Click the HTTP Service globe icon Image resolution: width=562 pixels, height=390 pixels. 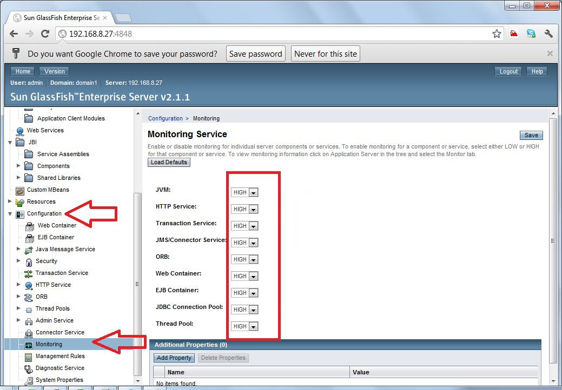click(29, 285)
